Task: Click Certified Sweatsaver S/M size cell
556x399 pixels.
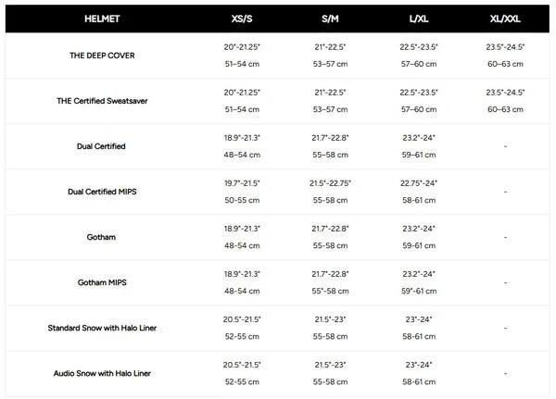Action: point(329,101)
